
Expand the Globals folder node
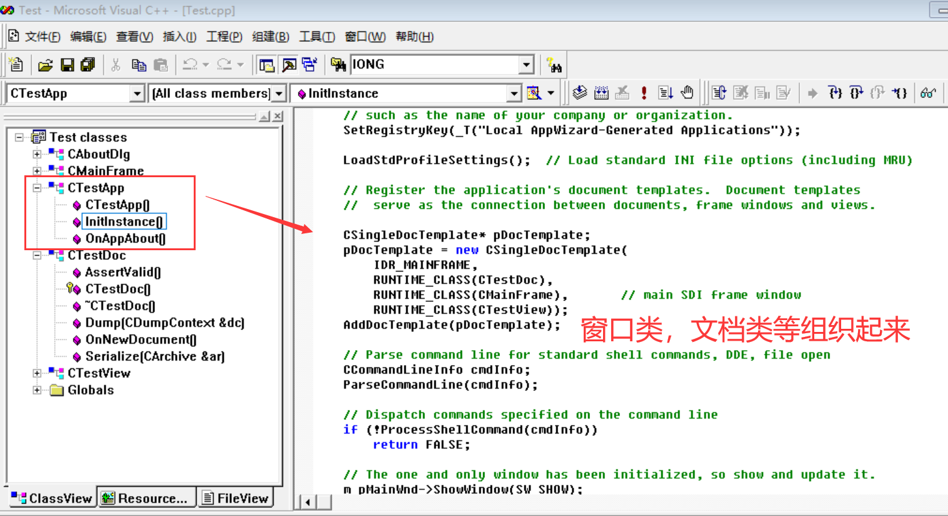(x=37, y=390)
